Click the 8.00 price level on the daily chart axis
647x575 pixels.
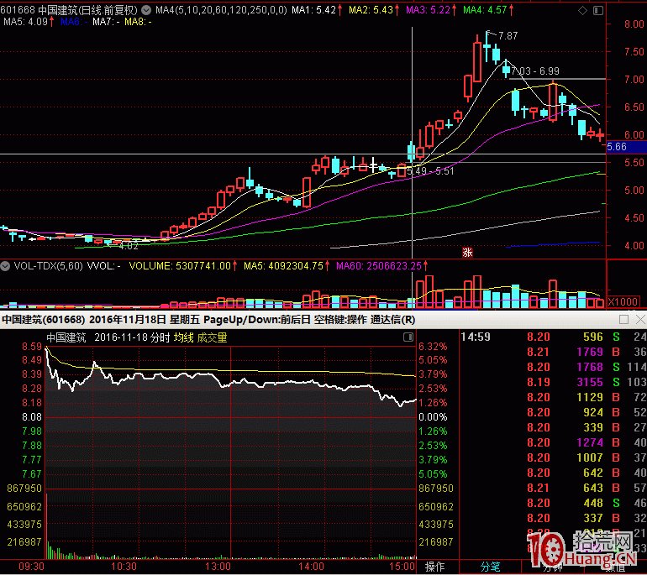click(x=634, y=24)
